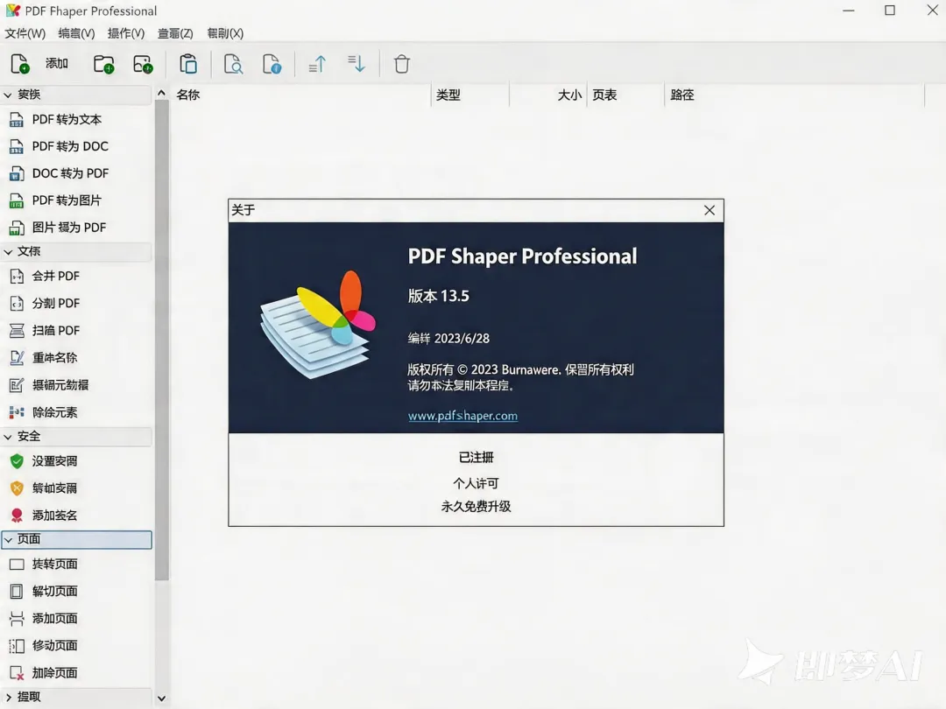Click the Paste clipboard toolbar icon
946x709 pixels.
point(188,64)
